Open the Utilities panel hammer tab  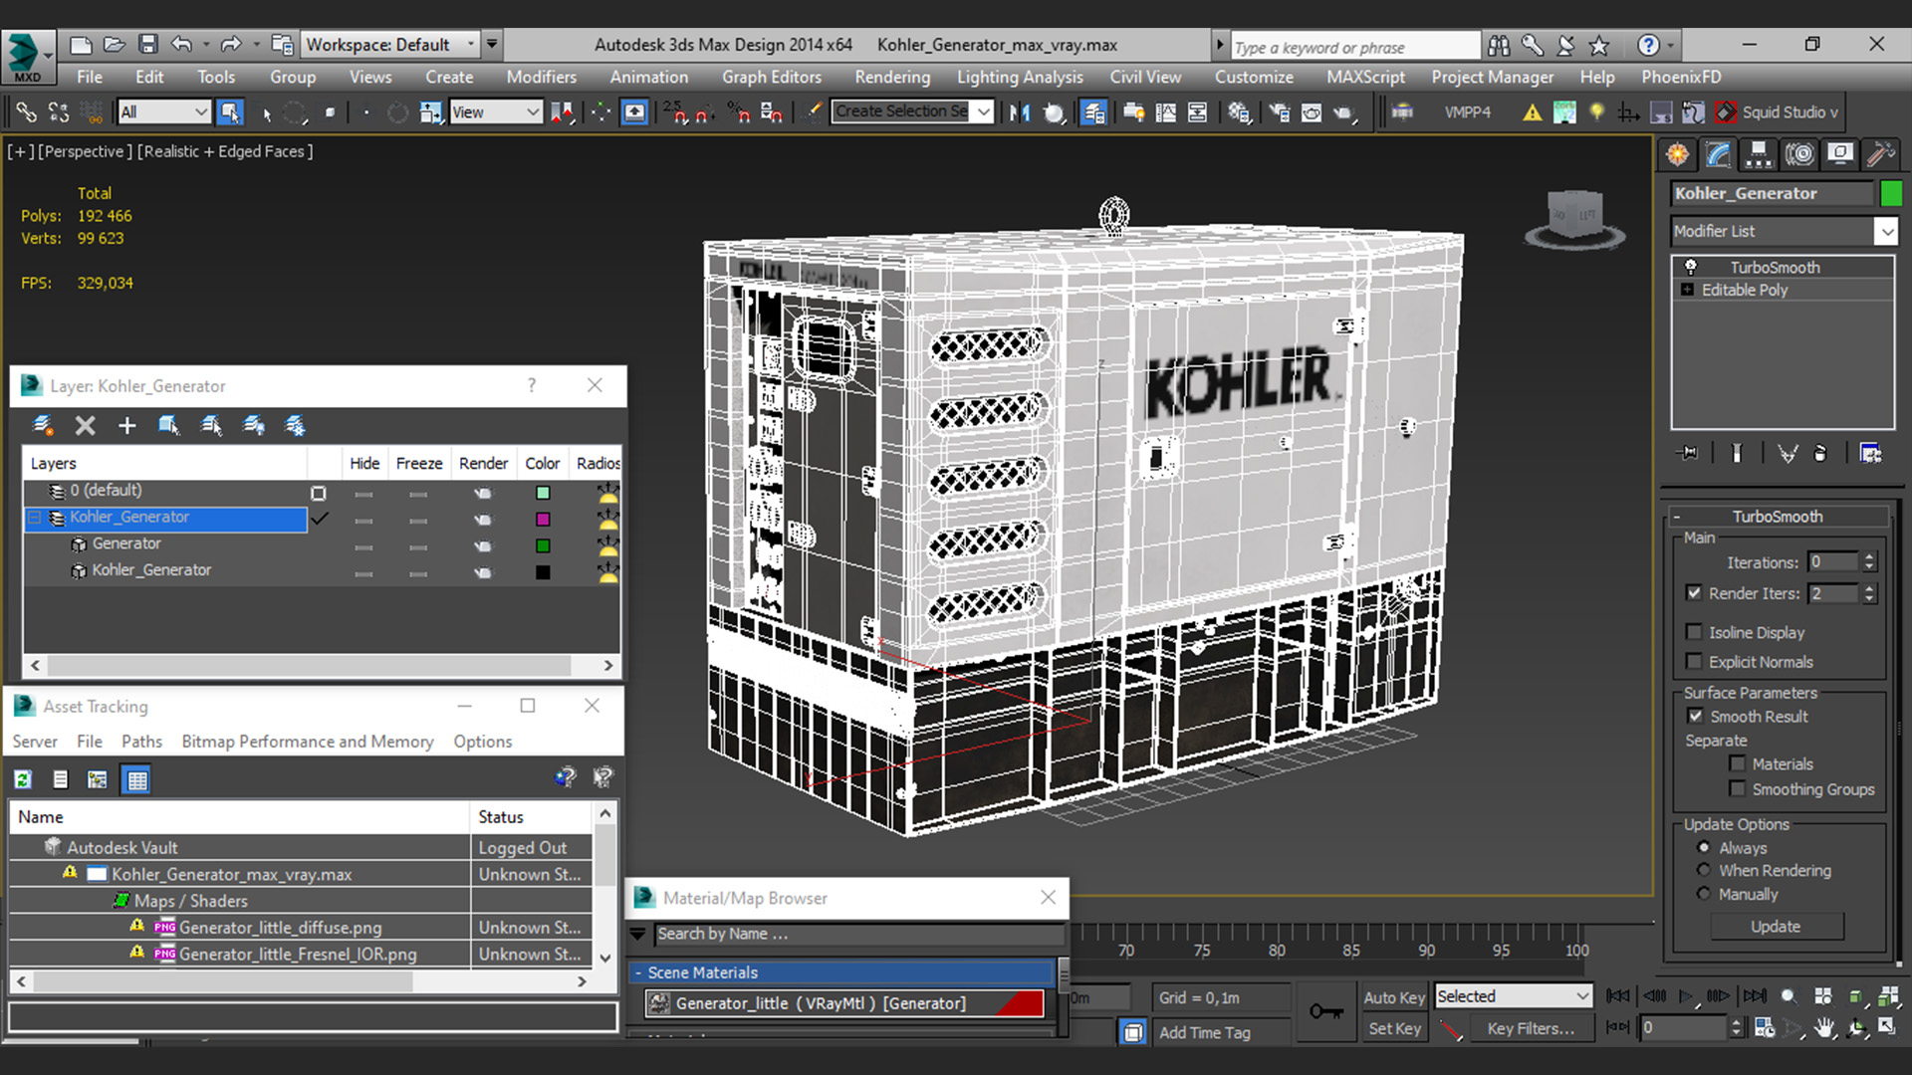point(1881,154)
